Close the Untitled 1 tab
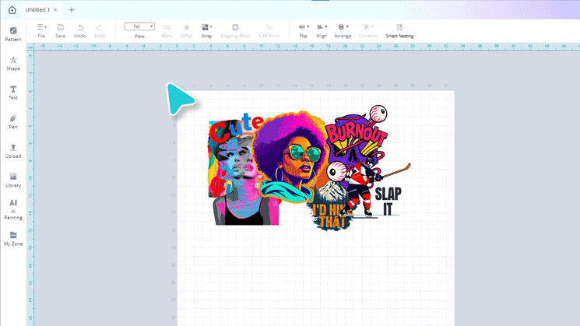 (57, 10)
